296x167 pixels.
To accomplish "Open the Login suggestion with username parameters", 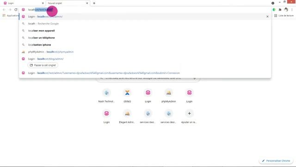I will click(x=145, y=73).
